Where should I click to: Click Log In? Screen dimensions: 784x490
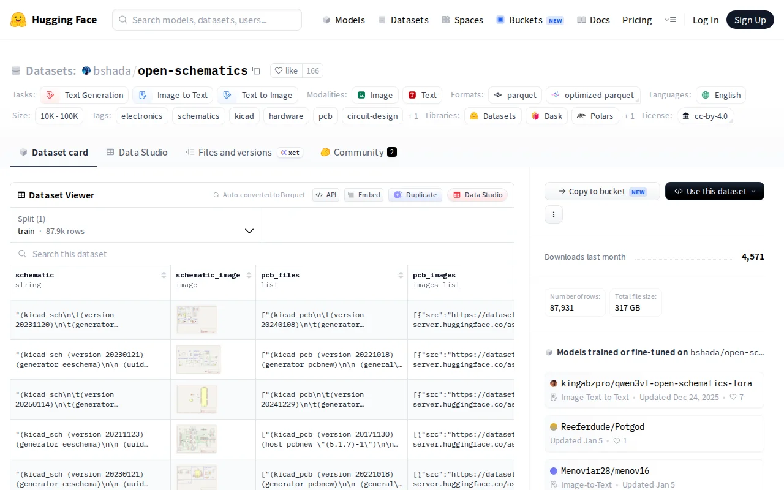[x=706, y=20]
